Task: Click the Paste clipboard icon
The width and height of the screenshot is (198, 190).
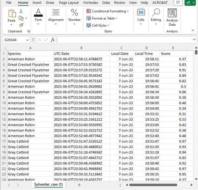Action: click(12, 13)
